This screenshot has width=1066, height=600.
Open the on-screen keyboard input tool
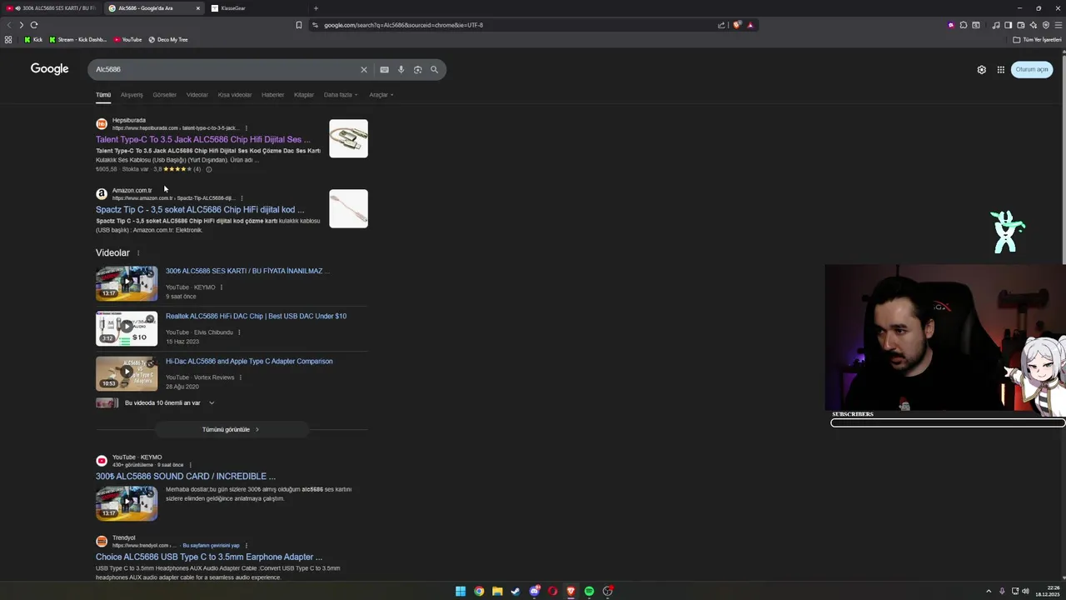[384, 69]
